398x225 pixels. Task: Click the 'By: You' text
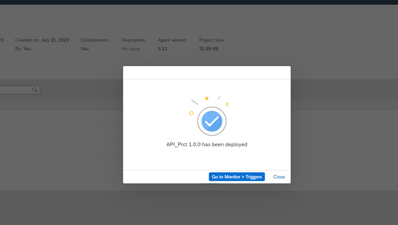(23, 49)
